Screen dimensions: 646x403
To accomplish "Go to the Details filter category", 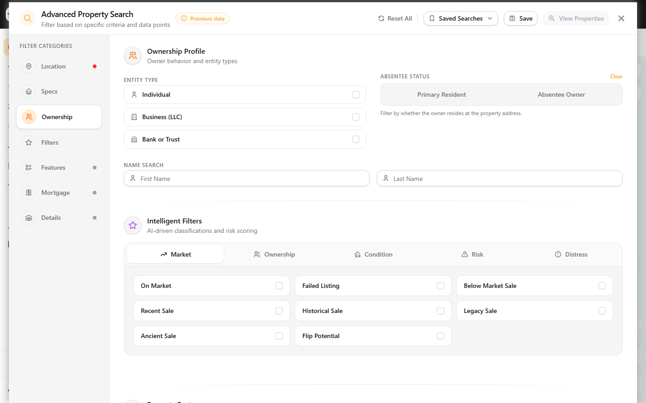I will 59,218.
